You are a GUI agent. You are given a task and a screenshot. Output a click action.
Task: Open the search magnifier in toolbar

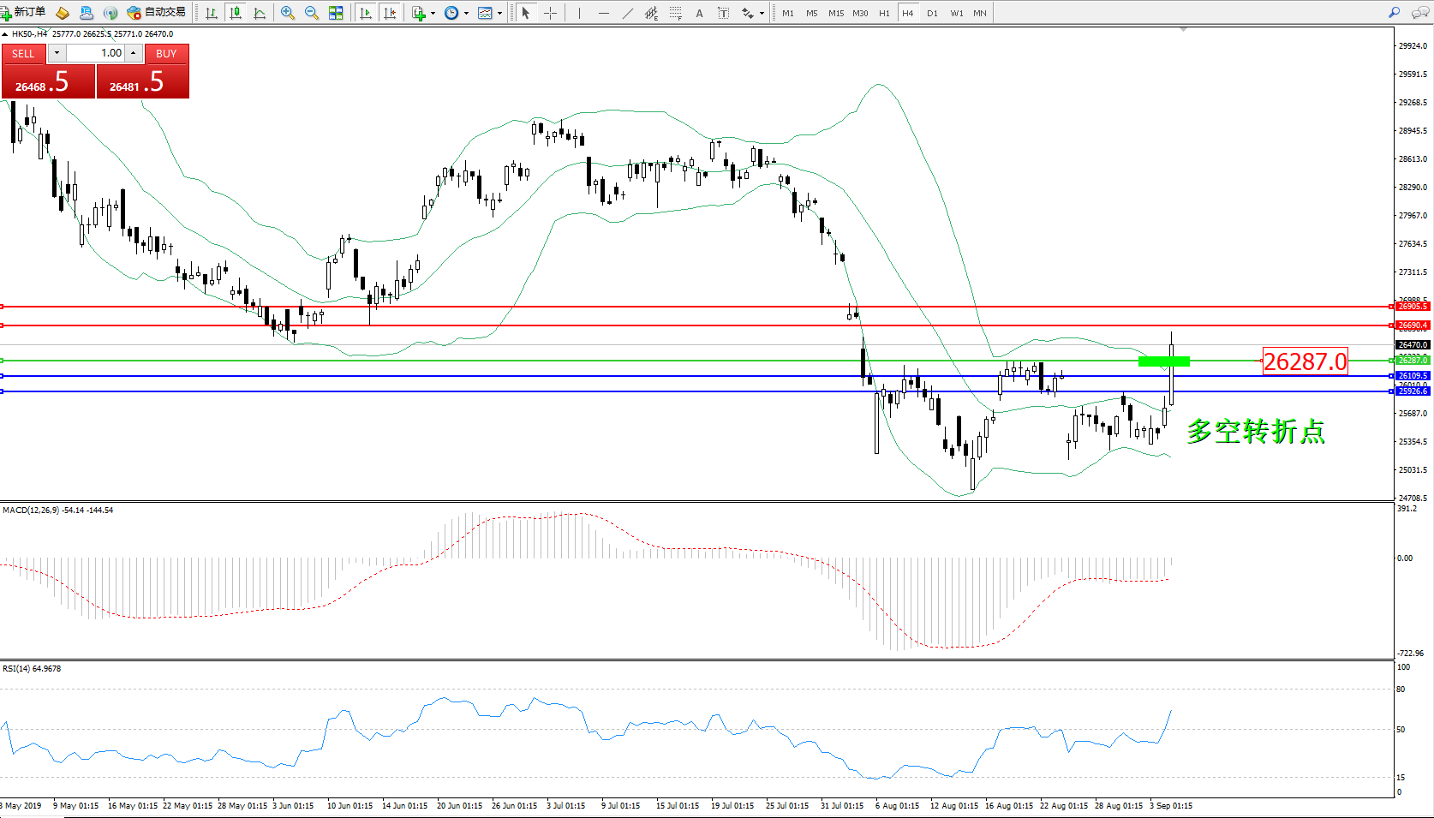(1395, 13)
